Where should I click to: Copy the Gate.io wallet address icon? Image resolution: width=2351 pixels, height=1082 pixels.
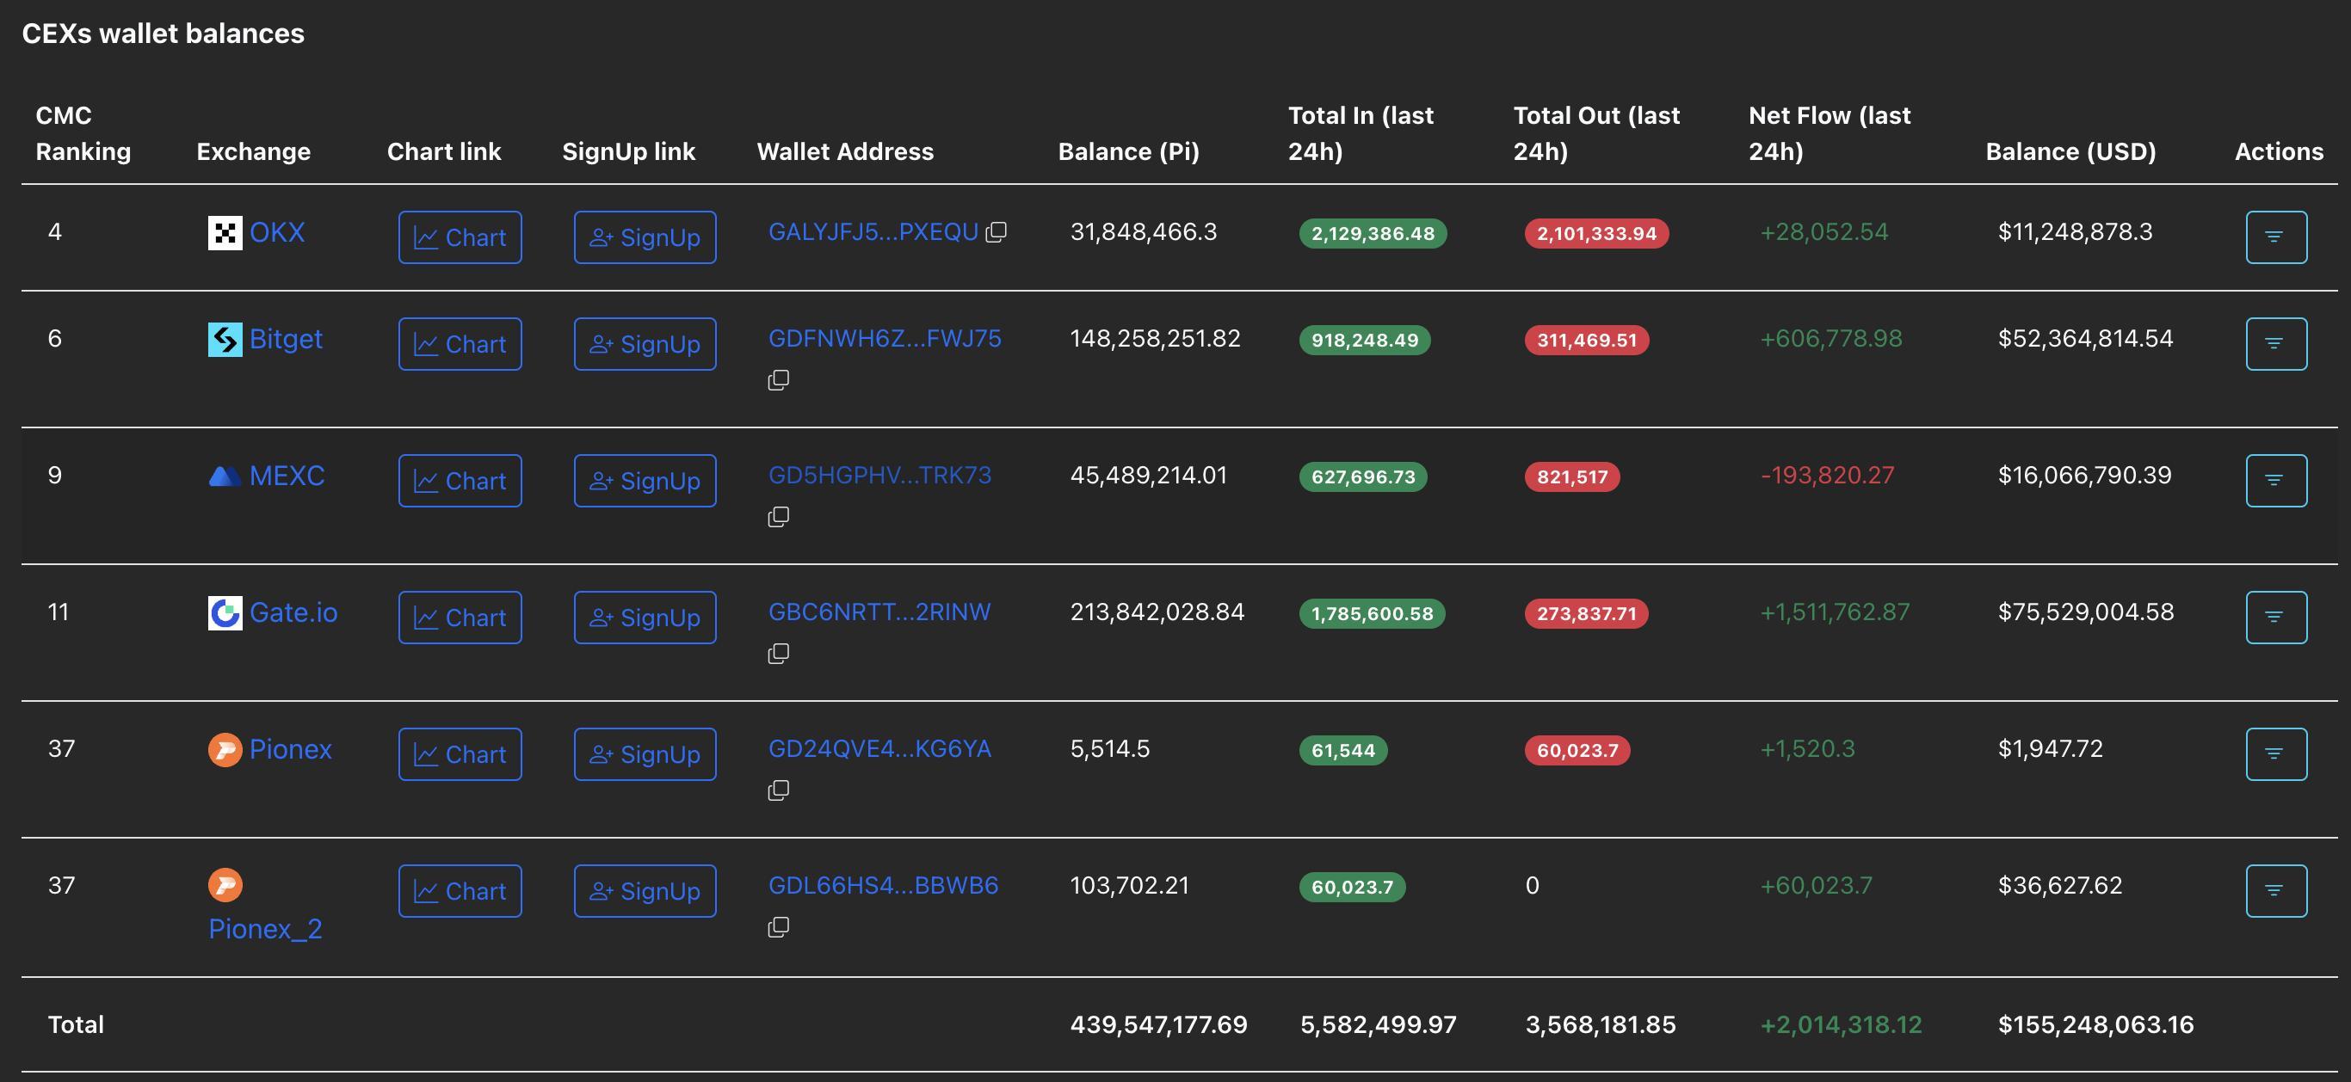point(779,653)
